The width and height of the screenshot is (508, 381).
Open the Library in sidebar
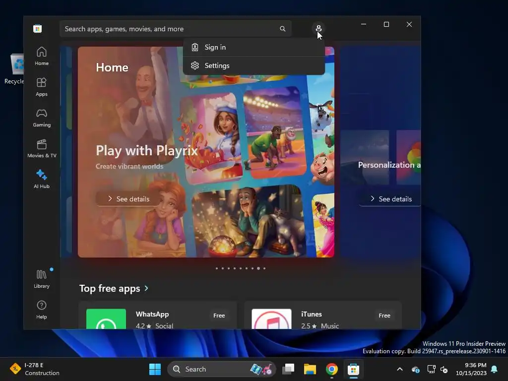[42, 279]
